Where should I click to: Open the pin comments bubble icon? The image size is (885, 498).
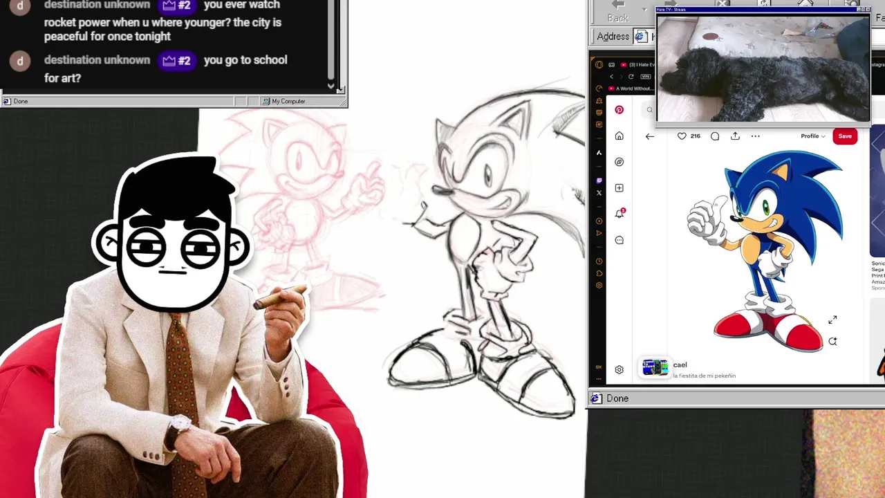pos(715,136)
